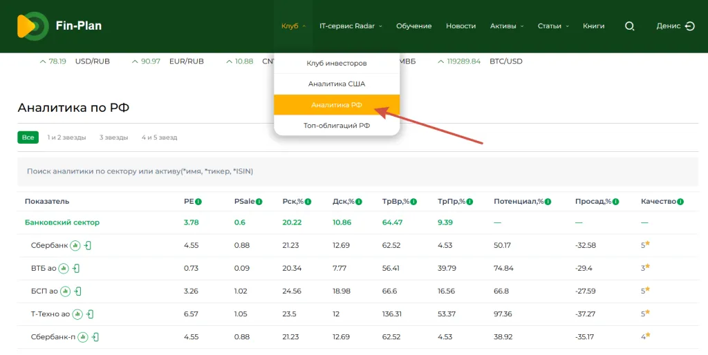Screen dimensions: 708x355
Task: Click the enter-arrow icon beside Т-Техно ао
Action: coord(90,314)
